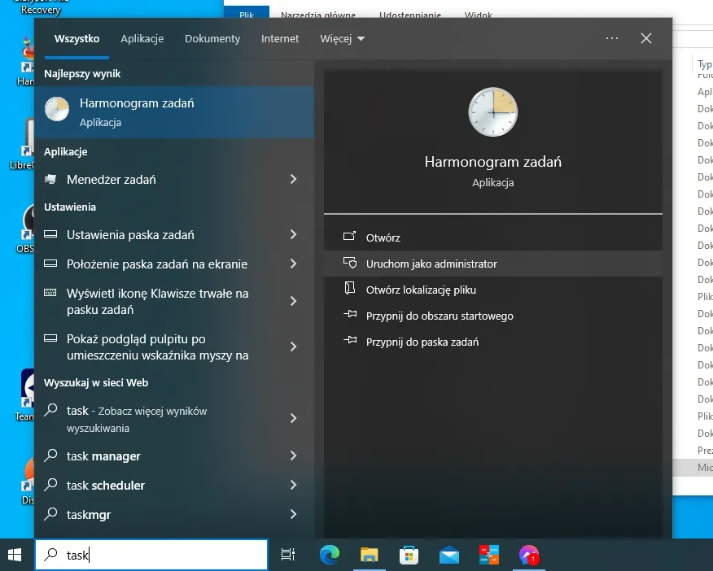Click the search input field containing task
Viewport: 713px width, 571px height.
click(163, 555)
